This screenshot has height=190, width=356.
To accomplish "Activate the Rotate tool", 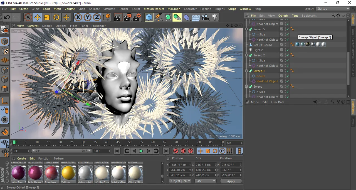I will (56, 18).
